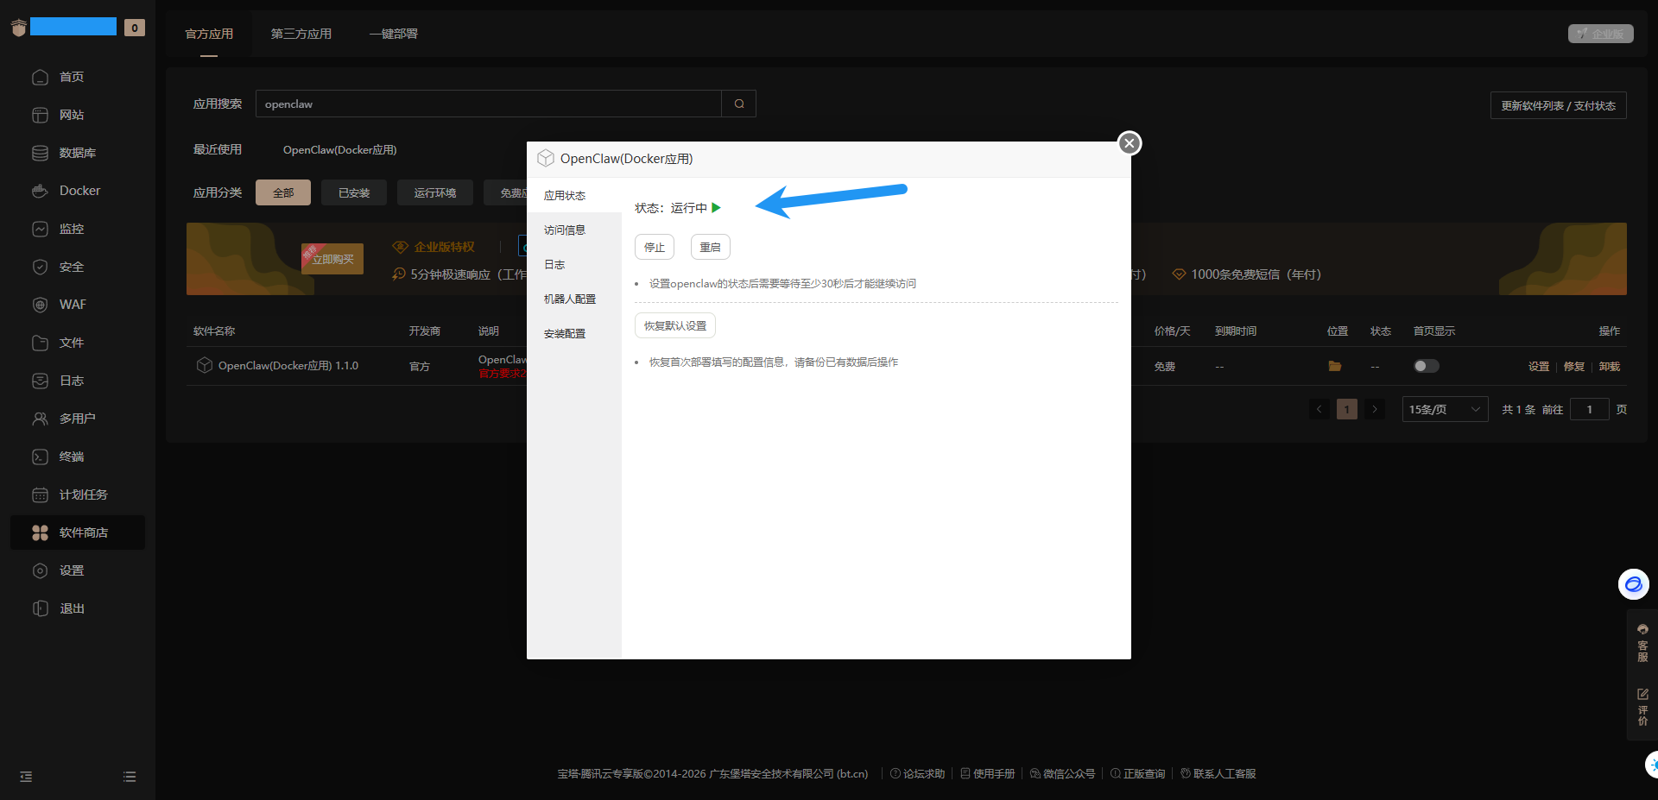Image resolution: width=1658 pixels, height=800 pixels.
Task: Open the Docker sidebar item
Action: tap(79, 191)
